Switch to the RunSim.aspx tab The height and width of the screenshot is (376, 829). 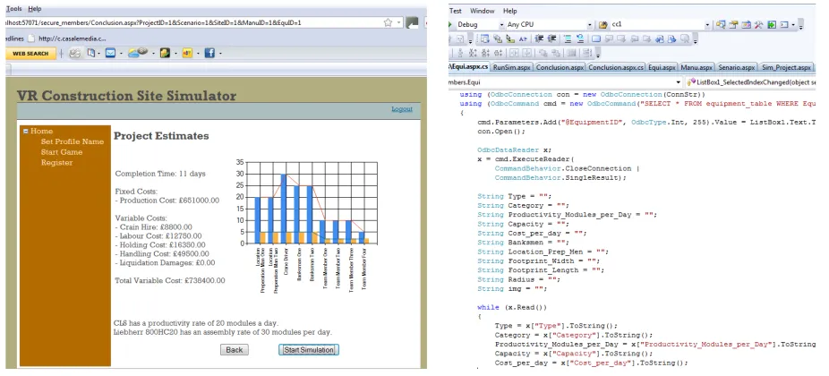pyautogui.click(x=511, y=68)
